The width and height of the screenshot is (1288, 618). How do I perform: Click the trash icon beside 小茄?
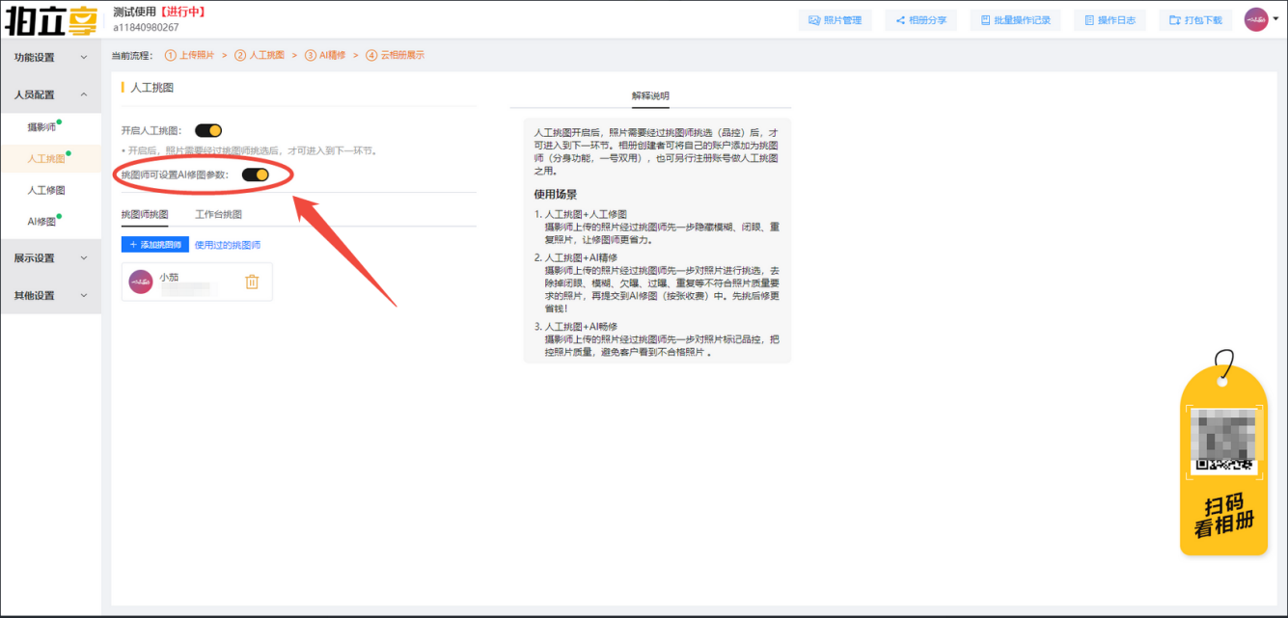tap(252, 282)
